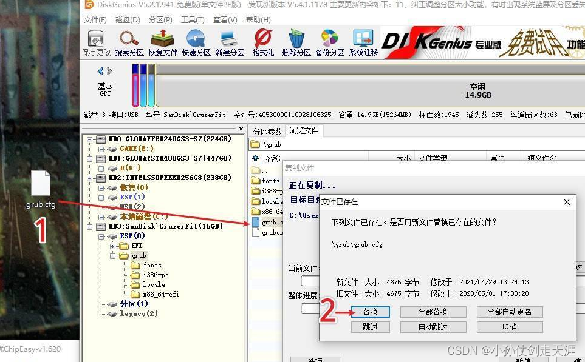585x362 pixels.
Task: Collapse the RD3 SanDisk CruzerFit disk node
Action: [89, 227]
